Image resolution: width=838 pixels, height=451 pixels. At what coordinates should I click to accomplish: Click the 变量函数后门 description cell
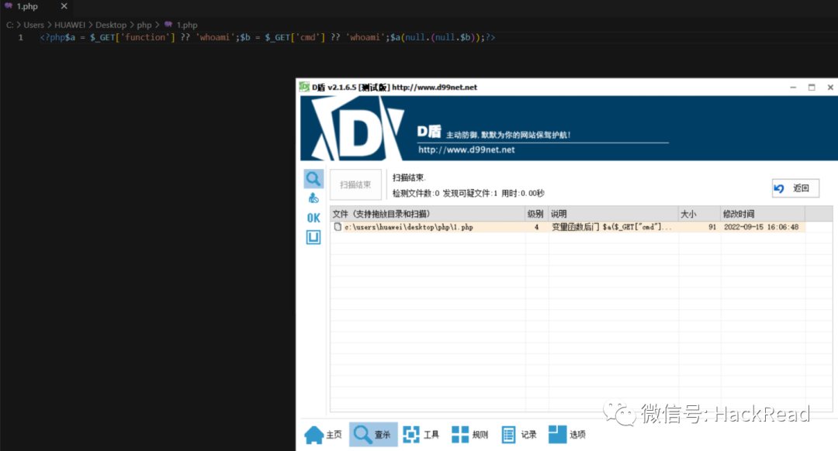612,227
